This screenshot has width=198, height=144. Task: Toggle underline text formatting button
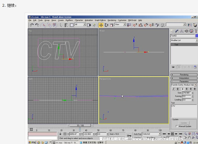pos(177,89)
